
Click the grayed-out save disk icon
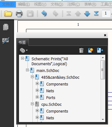click(x=30, y=14)
